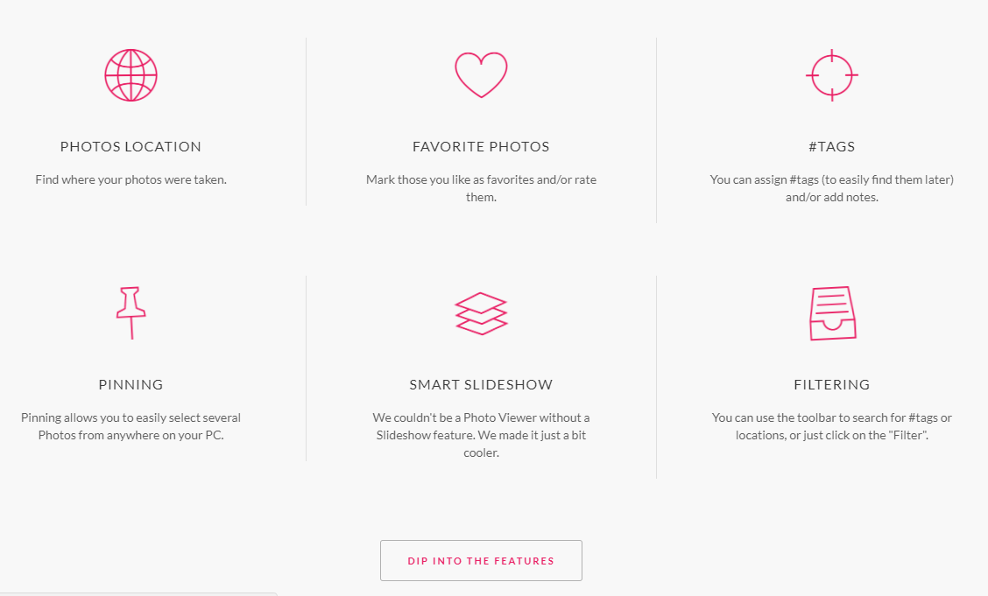Screen dimensions: 988x596
Task: Click the inbox tray Filtering icon
Action: click(832, 313)
